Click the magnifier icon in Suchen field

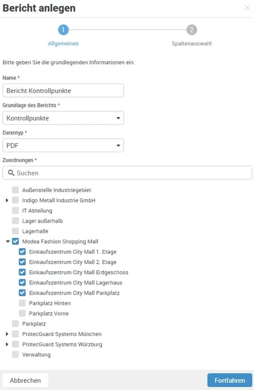(x=11, y=173)
